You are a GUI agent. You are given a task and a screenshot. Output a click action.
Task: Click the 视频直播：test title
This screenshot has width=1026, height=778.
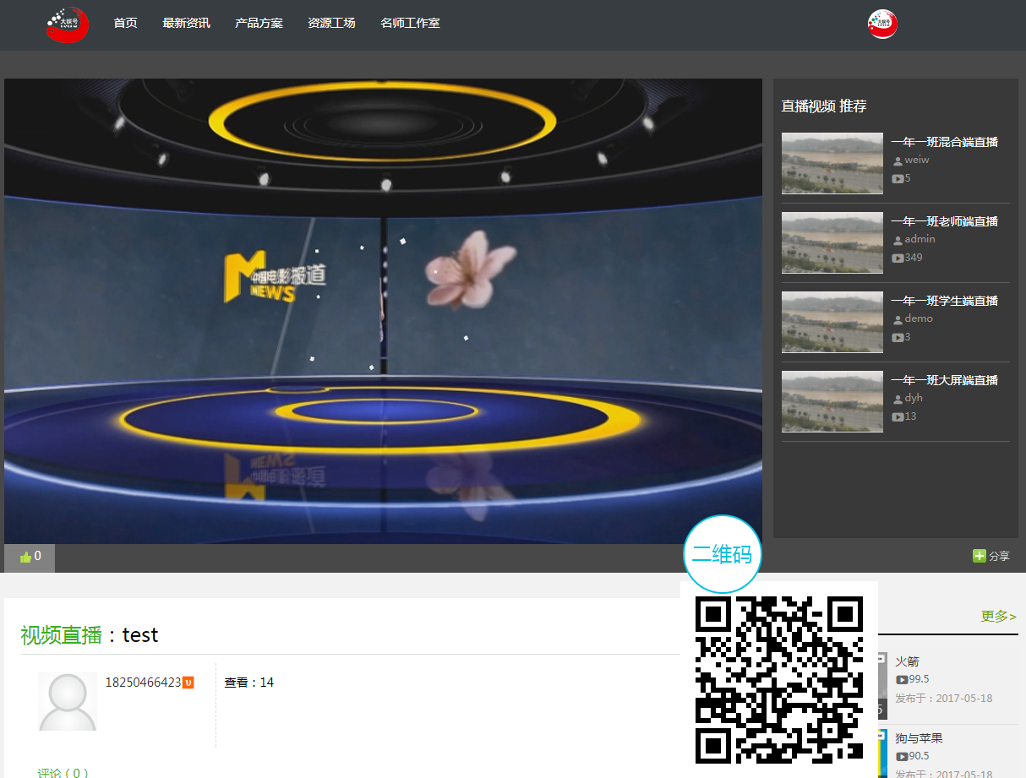90,635
